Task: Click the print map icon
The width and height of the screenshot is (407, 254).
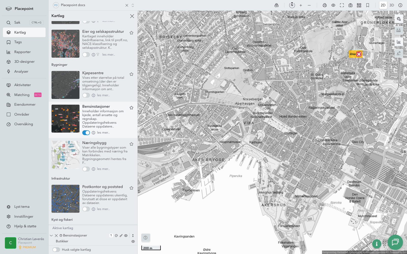Action: (x=325, y=5)
